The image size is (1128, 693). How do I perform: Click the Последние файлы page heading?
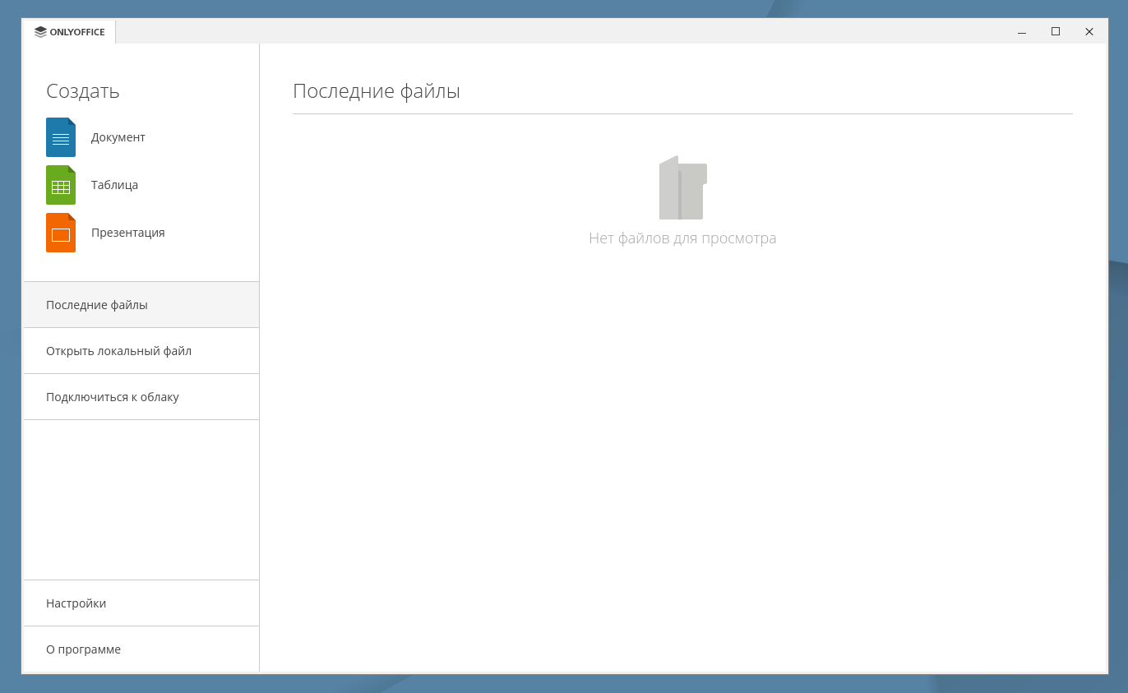pyautogui.click(x=377, y=91)
